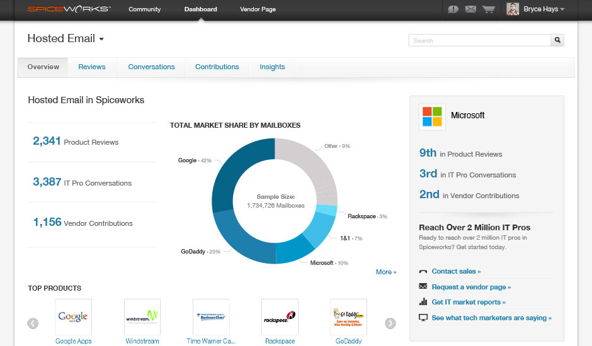Screen dimensions: 592x346
Task: Click Get IT market reports » link
Action: click(x=469, y=302)
